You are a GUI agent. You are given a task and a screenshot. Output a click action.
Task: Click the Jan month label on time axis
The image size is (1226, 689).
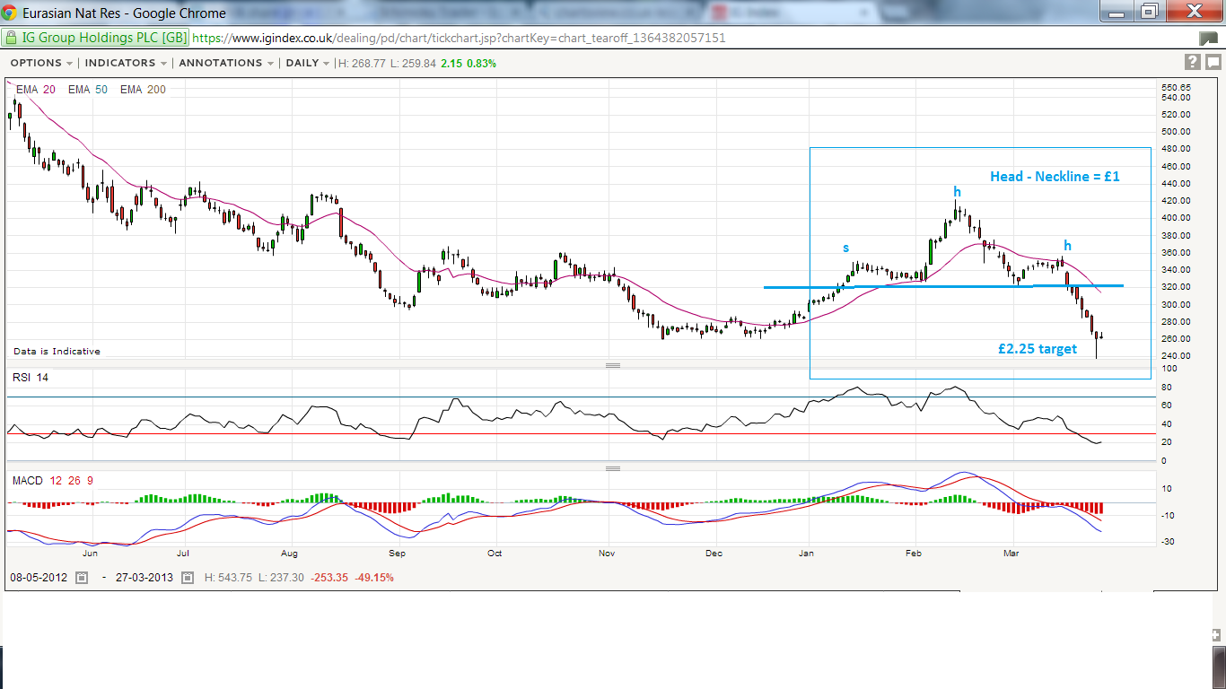pos(806,554)
